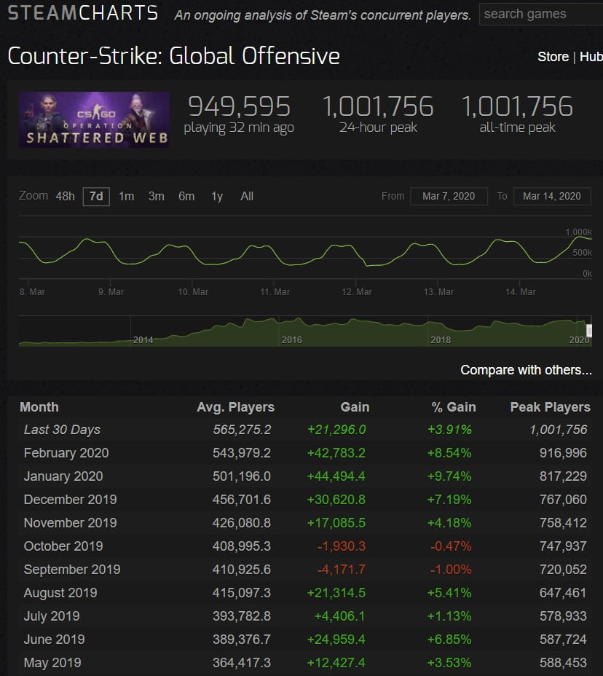Screen dimensions: 603x676
Task: Switch chart zoom to 1m
Action: (126, 197)
